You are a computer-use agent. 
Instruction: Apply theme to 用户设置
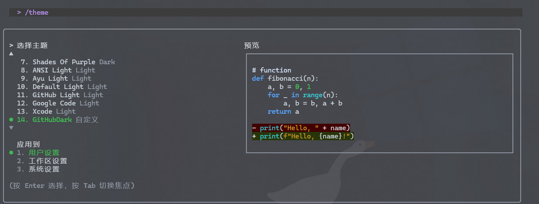coord(44,153)
